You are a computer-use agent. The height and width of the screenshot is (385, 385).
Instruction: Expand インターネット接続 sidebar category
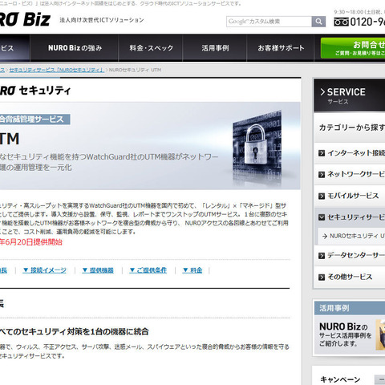(x=350, y=153)
